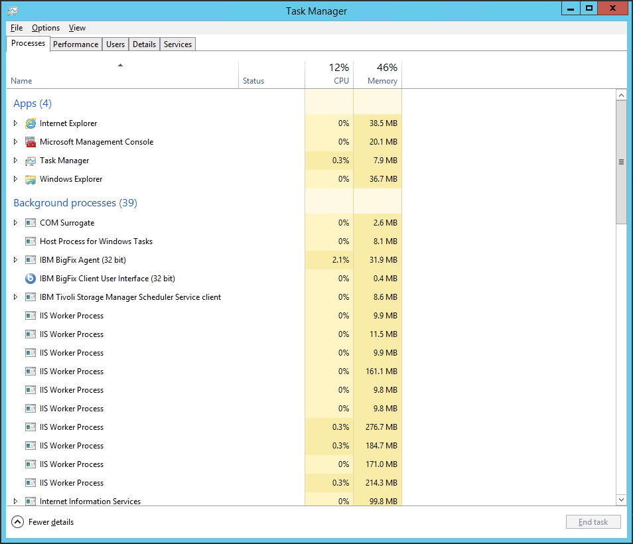Screen dimensions: 633x544
Task: Click the IBM BigFix Agent process icon
Action: pos(31,260)
